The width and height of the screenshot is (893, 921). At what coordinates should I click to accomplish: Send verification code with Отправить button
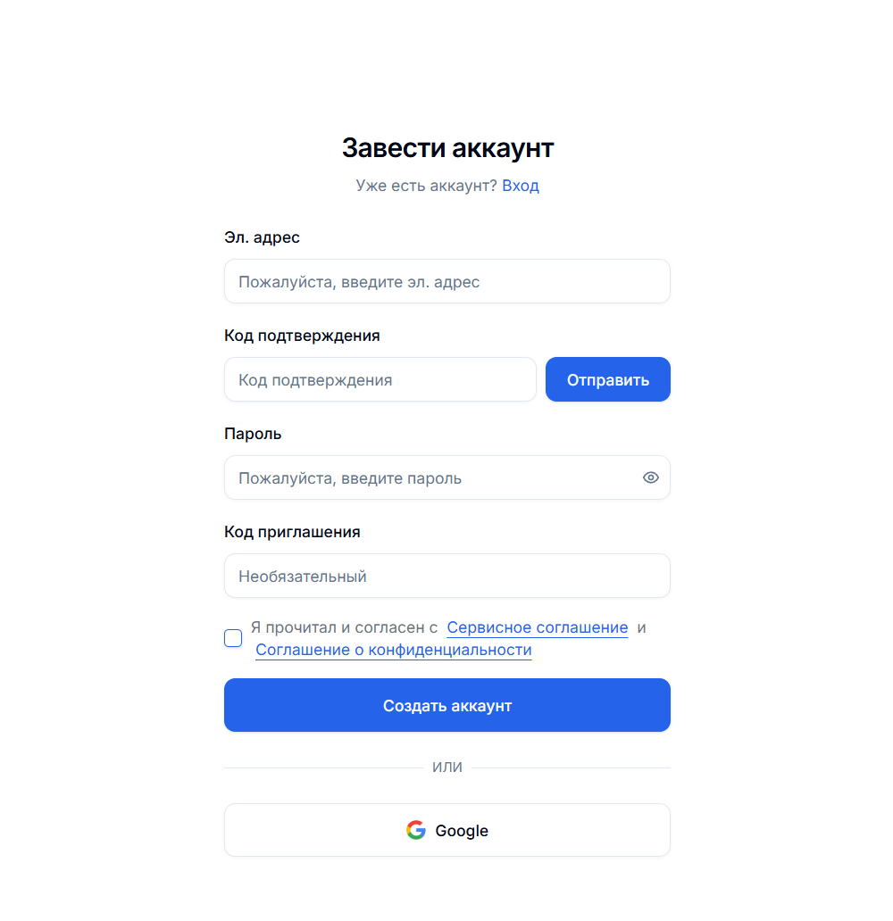click(608, 379)
